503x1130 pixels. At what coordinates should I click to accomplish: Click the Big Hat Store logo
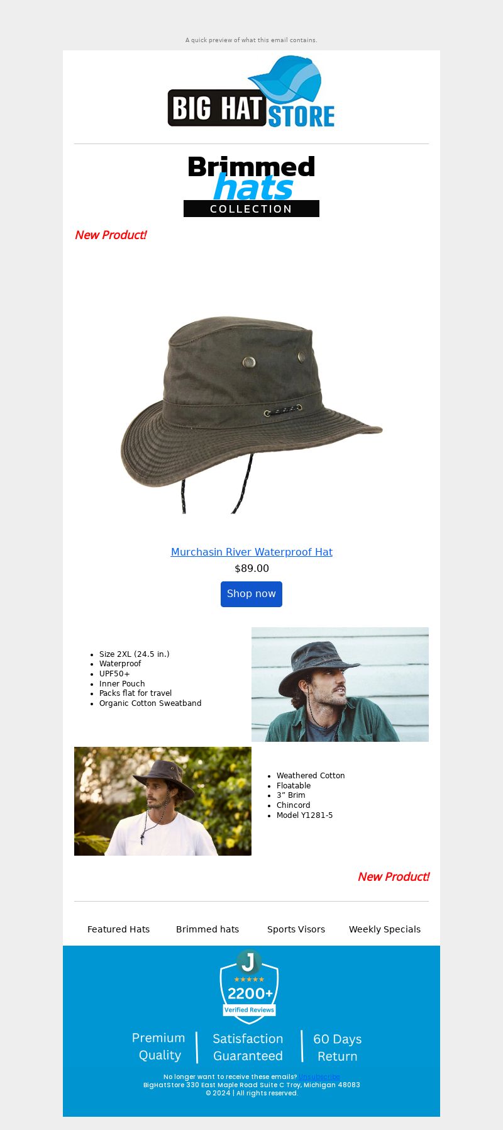251,92
